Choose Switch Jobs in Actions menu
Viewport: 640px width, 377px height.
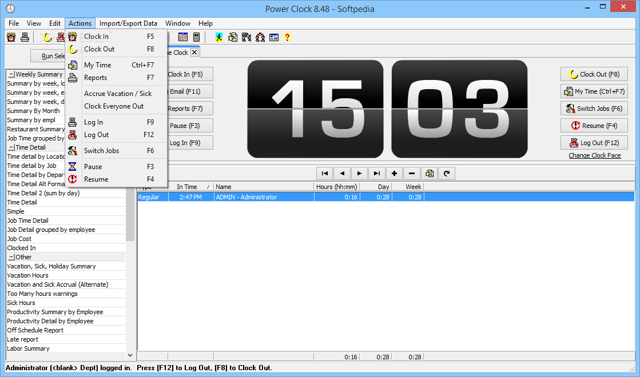tap(116, 150)
